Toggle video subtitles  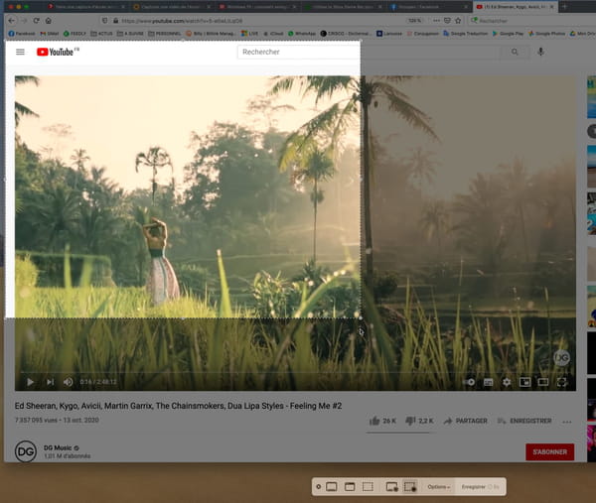pyautogui.click(x=488, y=382)
